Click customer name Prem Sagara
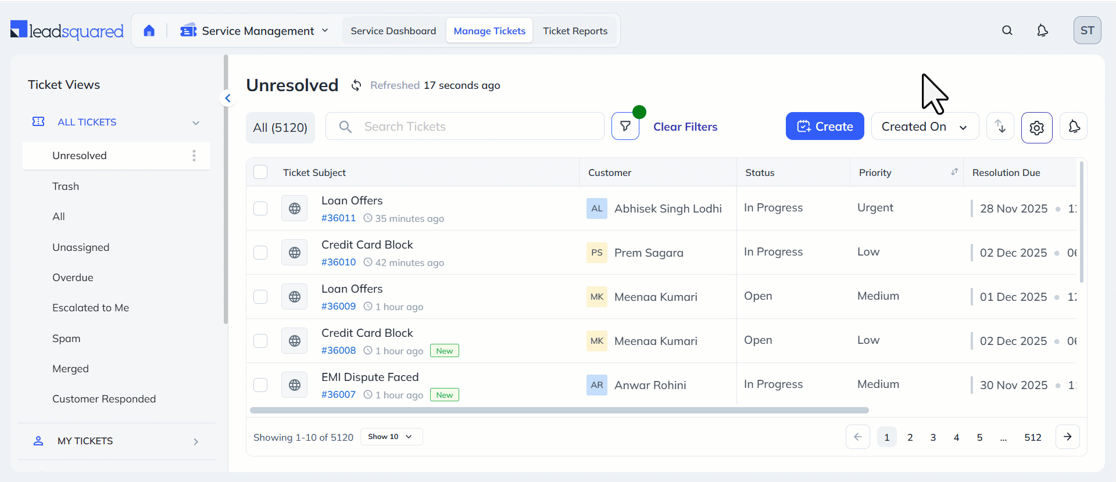The height and width of the screenshot is (482, 1116). click(649, 253)
